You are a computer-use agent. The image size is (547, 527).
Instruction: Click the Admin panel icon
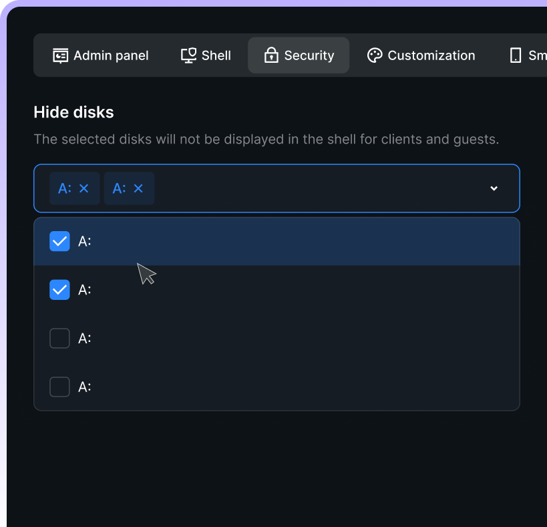pyautogui.click(x=61, y=55)
